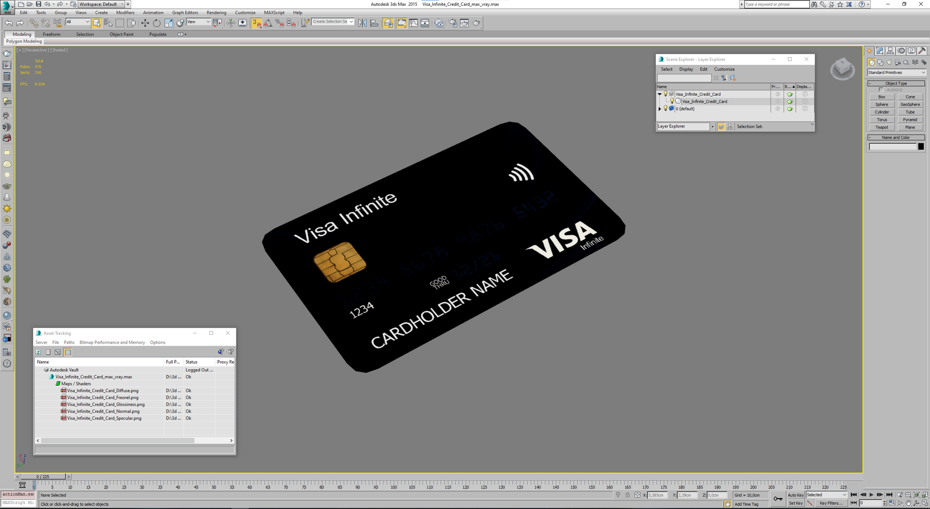Screen dimensions: 930x509
Task: Open the Hierarchy panel tab icon
Action: (x=890, y=51)
